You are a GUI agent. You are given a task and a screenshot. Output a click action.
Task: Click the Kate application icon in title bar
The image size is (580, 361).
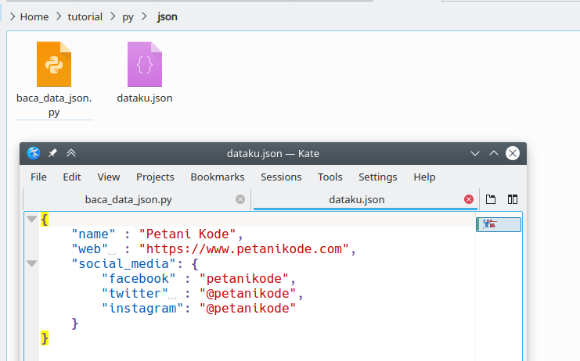34,153
